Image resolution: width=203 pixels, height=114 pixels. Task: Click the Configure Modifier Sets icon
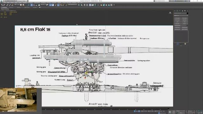(185, 44)
